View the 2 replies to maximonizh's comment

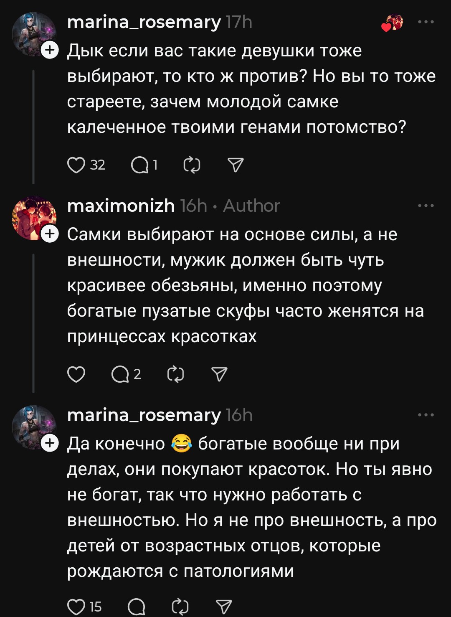[x=120, y=374]
